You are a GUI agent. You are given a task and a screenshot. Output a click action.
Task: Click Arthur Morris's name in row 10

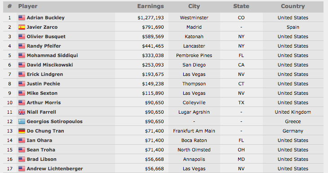point(44,103)
